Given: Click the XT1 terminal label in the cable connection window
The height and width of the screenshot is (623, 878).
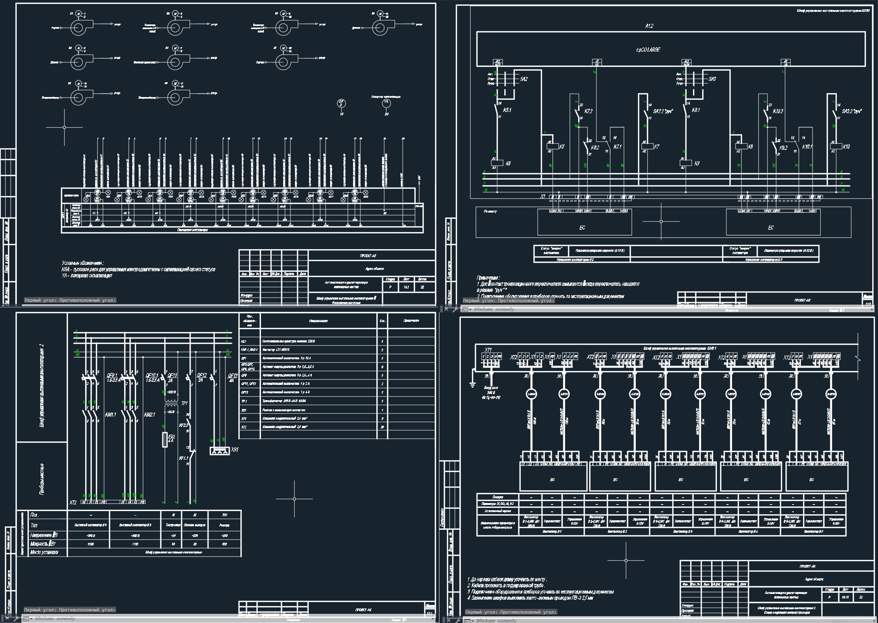Looking at the screenshot, I should 488,350.
